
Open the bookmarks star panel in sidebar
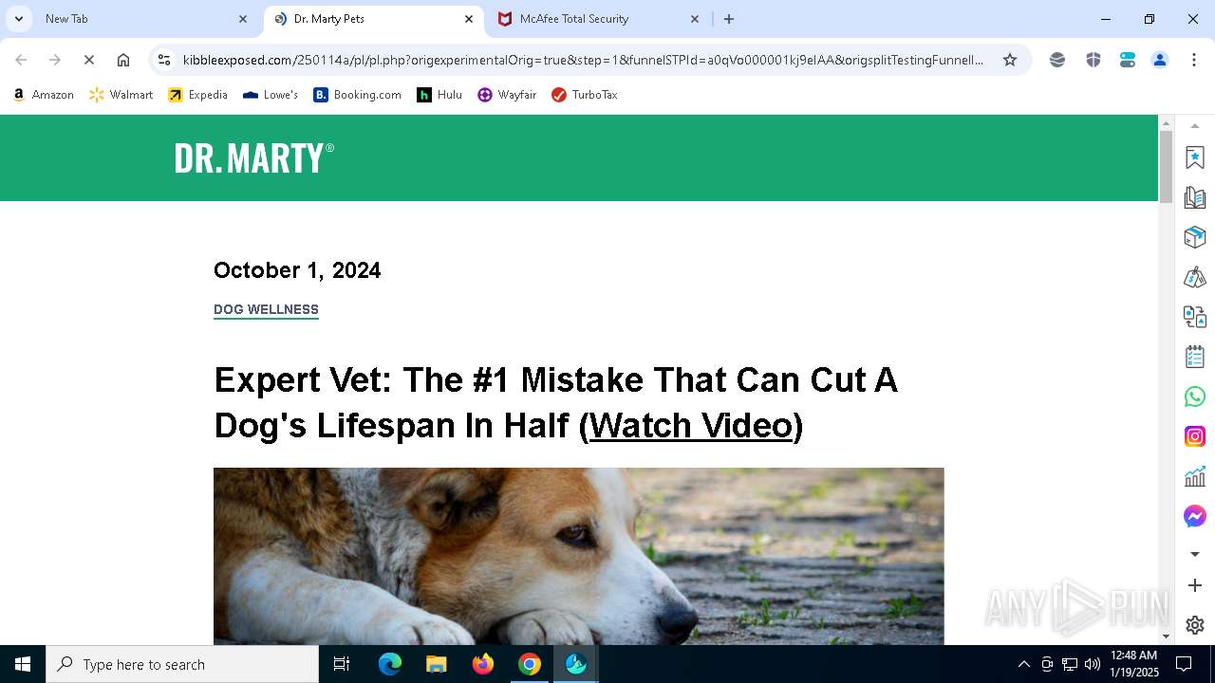click(x=1195, y=157)
